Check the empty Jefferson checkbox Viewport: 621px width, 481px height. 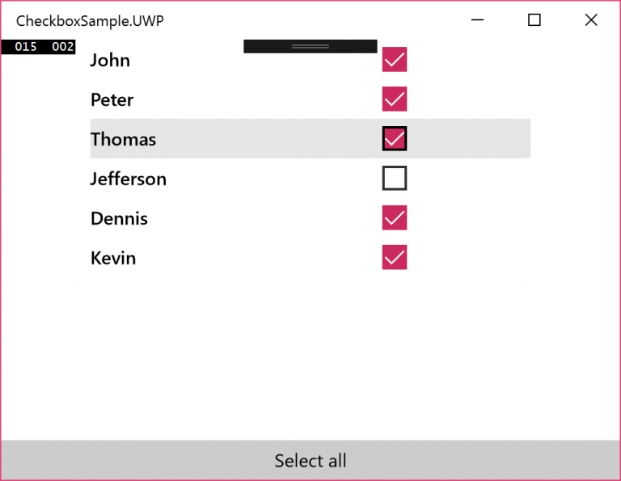(x=394, y=178)
